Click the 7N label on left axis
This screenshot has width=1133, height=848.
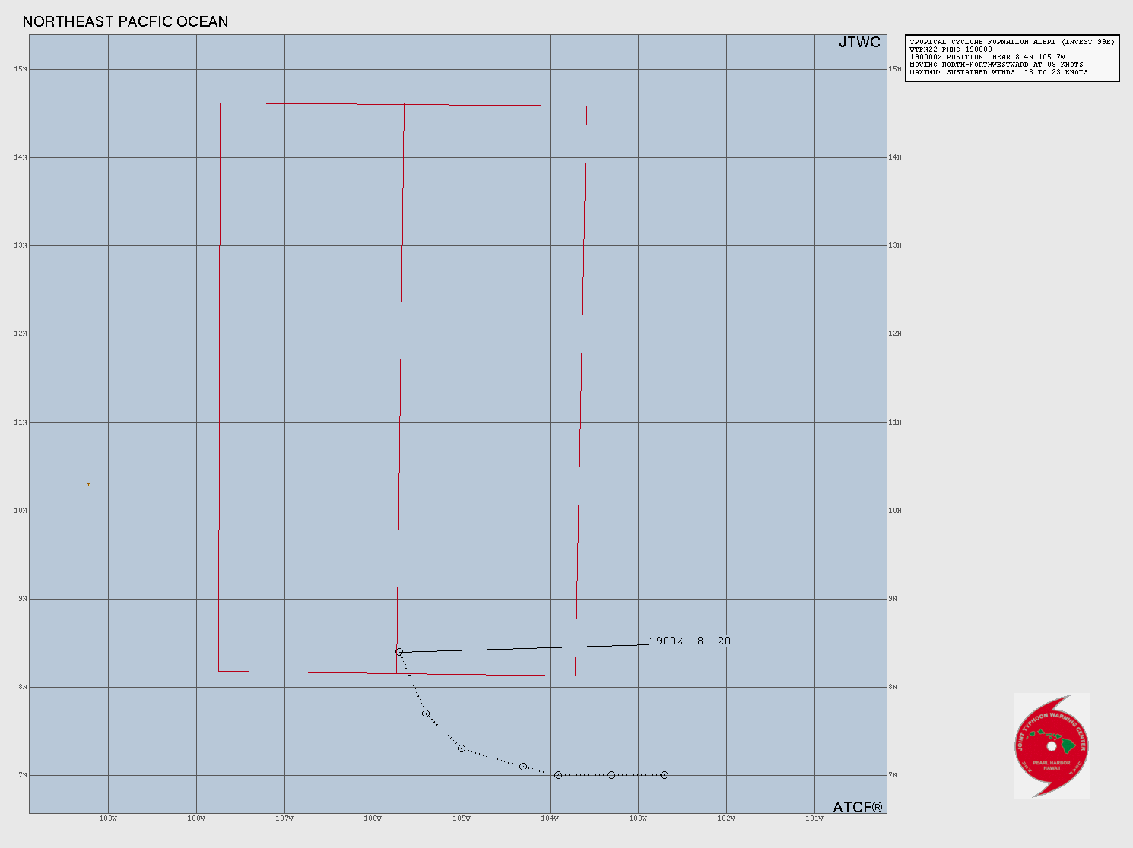point(22,775)
